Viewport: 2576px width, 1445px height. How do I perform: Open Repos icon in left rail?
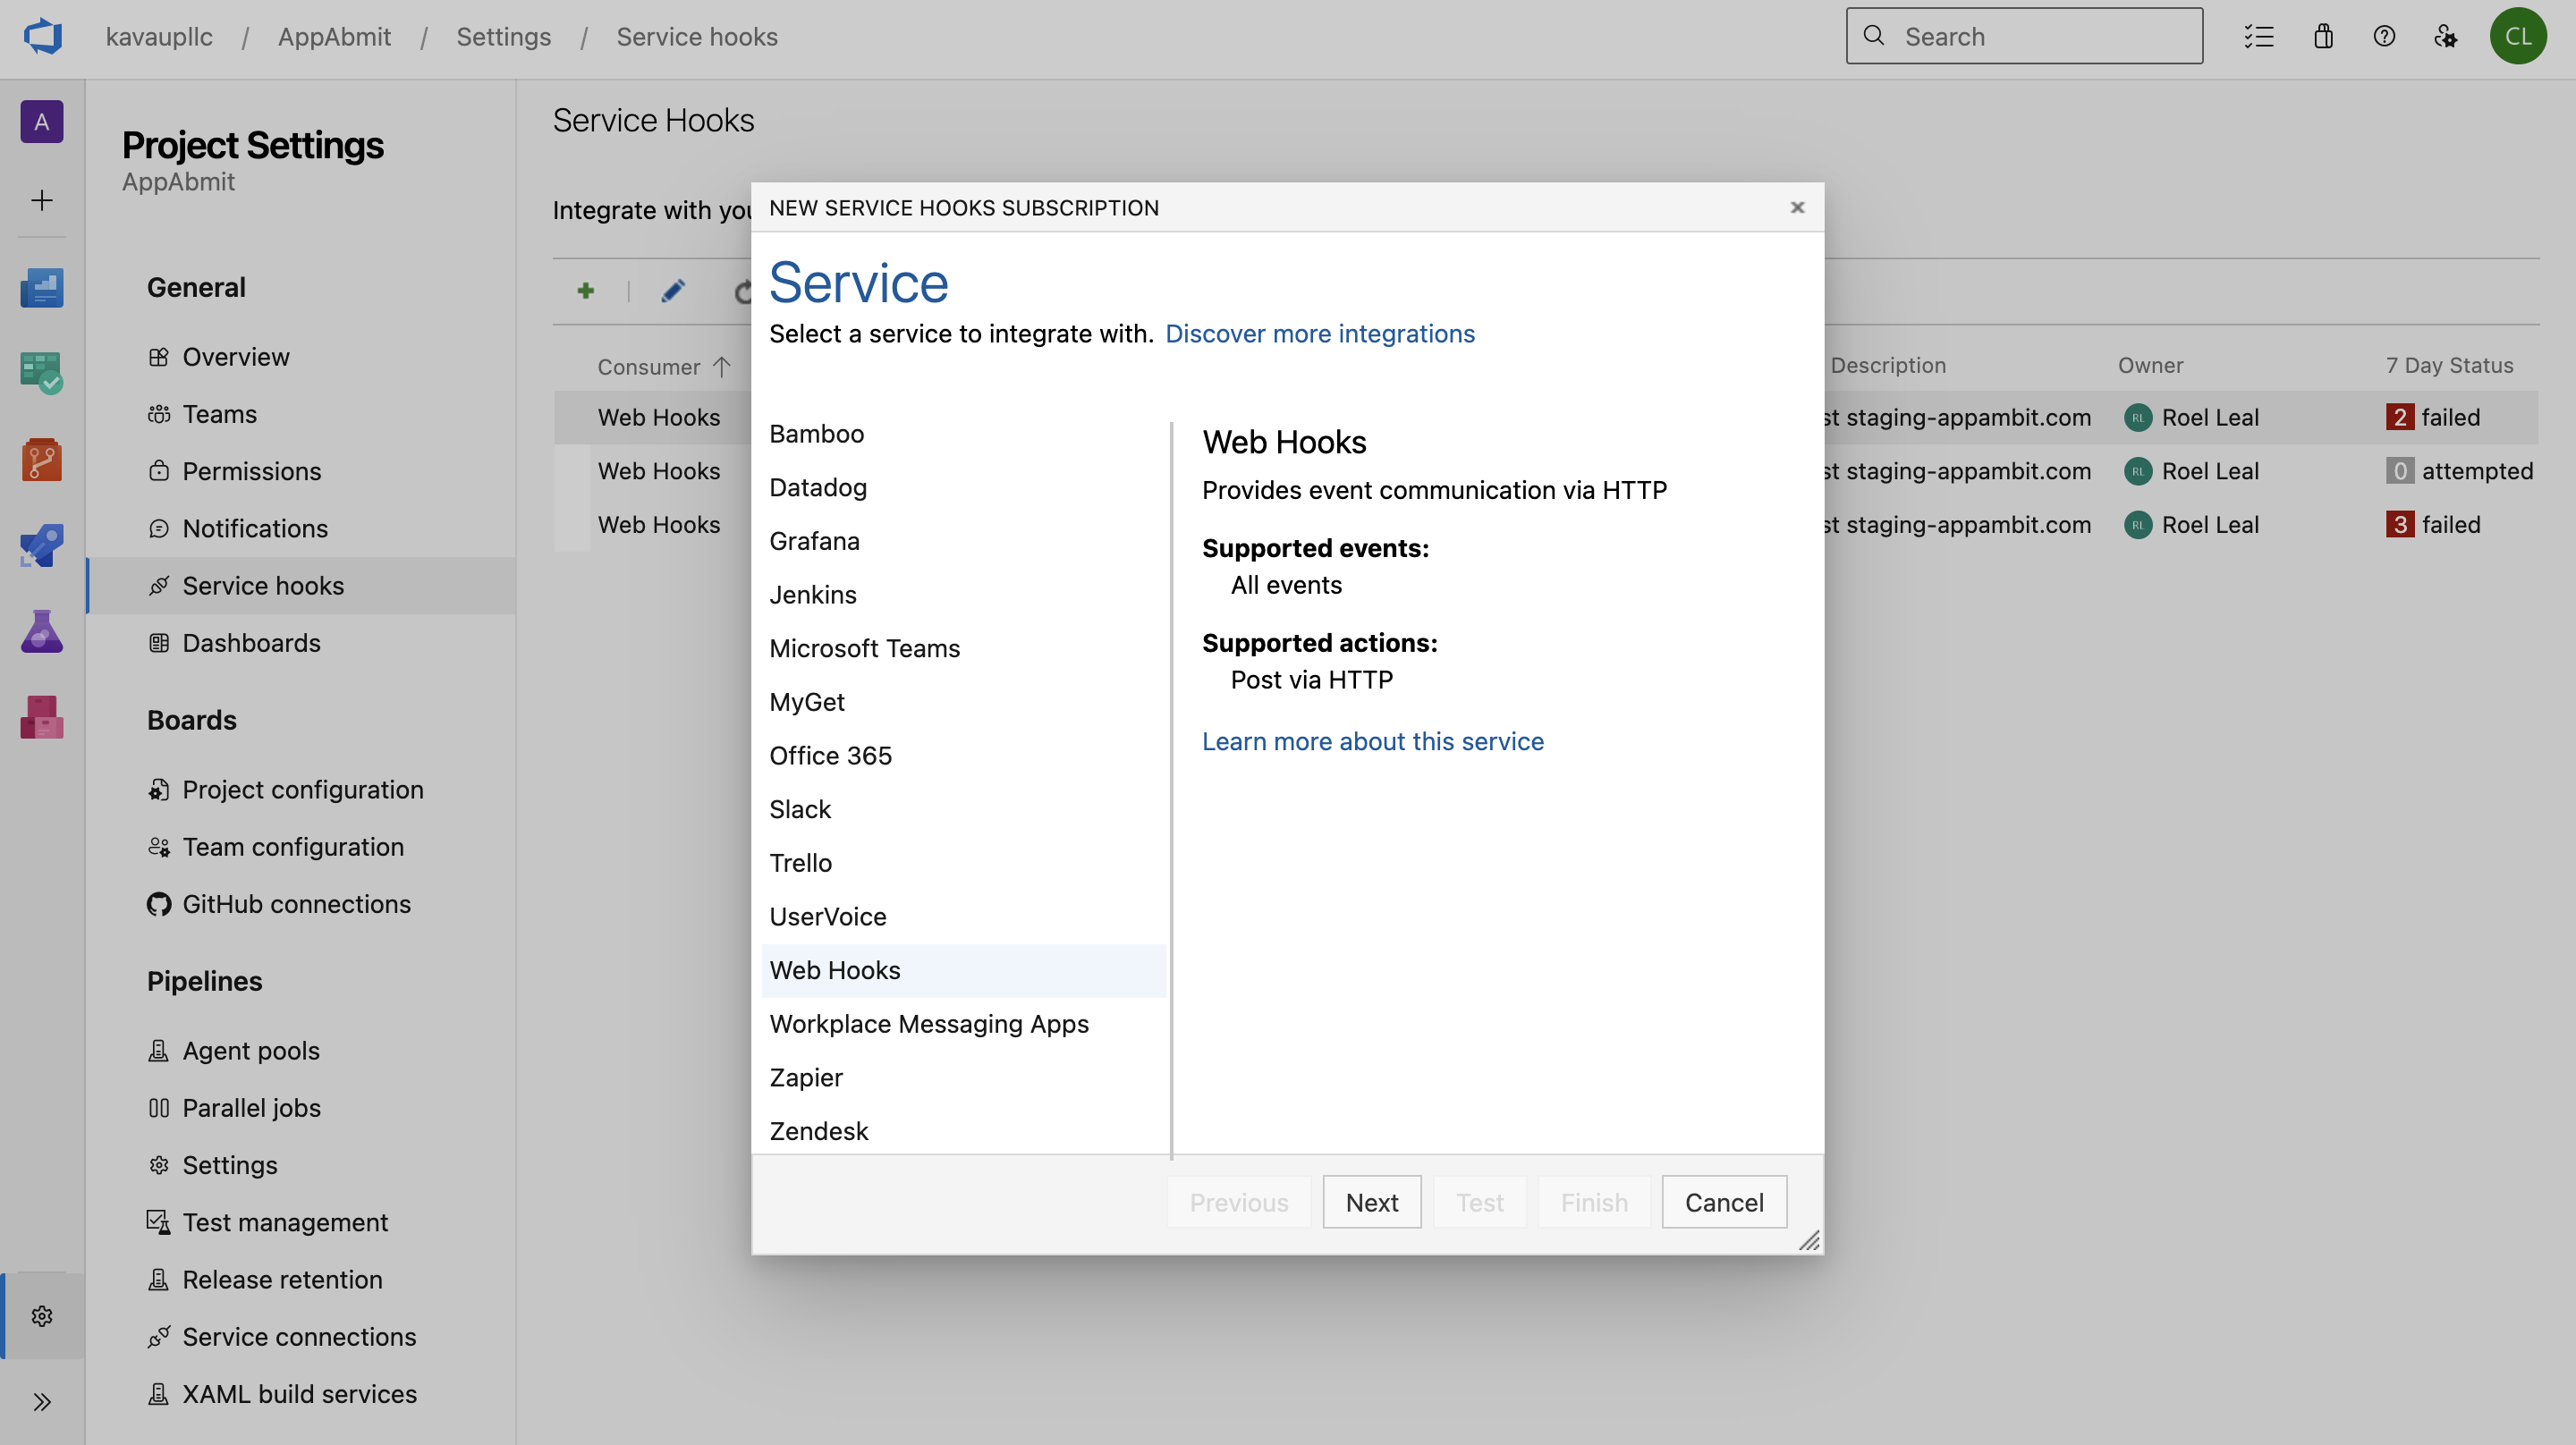pos(41,459)
